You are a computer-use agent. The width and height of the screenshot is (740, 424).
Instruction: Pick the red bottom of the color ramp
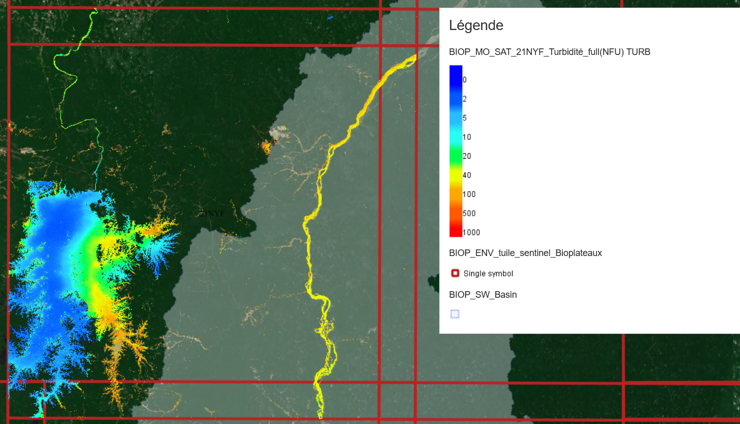point(456,232)
